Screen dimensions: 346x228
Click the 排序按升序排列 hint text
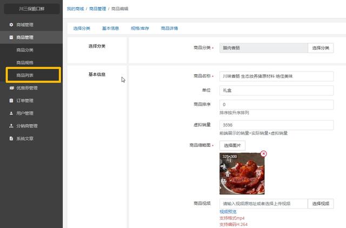234,113
